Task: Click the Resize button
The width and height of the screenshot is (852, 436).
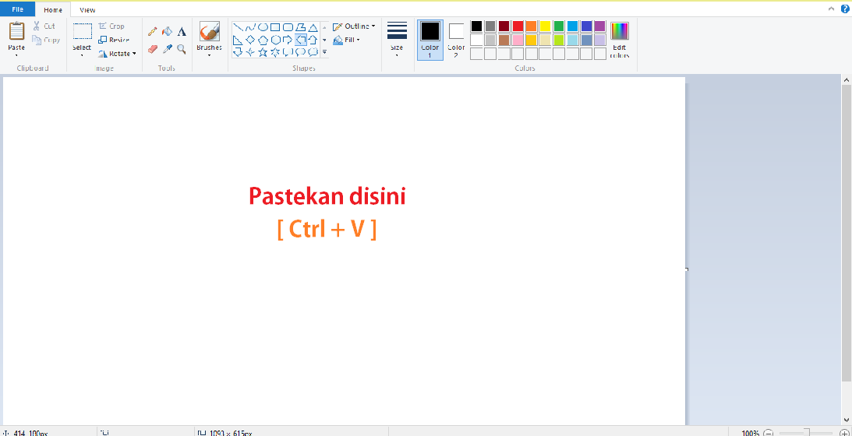Action: pos(114,40)
